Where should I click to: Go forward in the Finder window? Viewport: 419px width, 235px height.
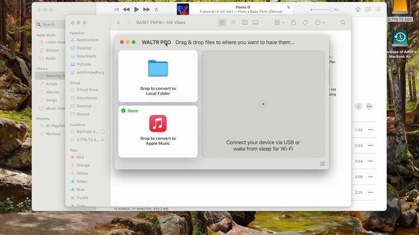click(128, 23)
